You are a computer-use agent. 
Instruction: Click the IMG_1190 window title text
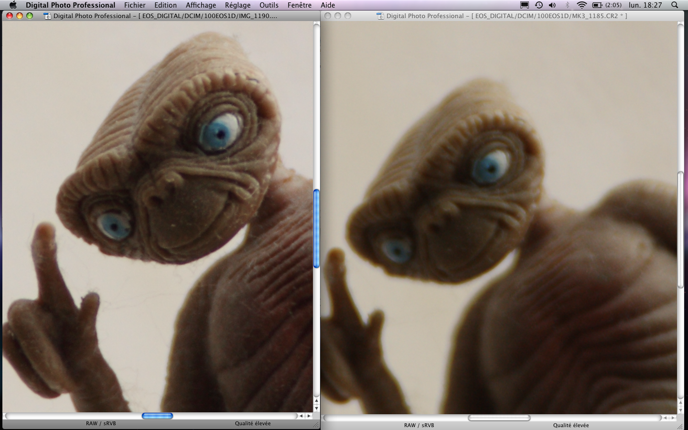(165, 16)
